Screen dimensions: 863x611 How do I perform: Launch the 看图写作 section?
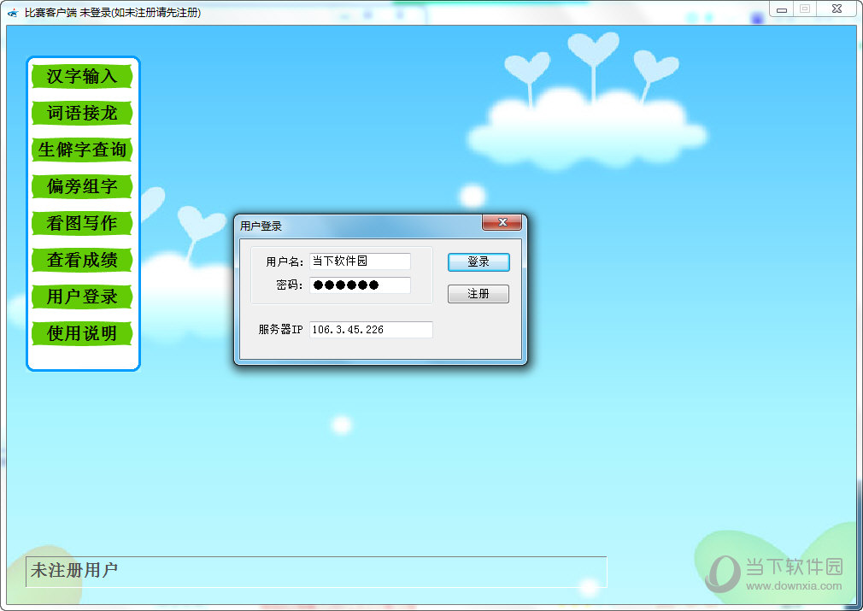[x=82, y=223]
